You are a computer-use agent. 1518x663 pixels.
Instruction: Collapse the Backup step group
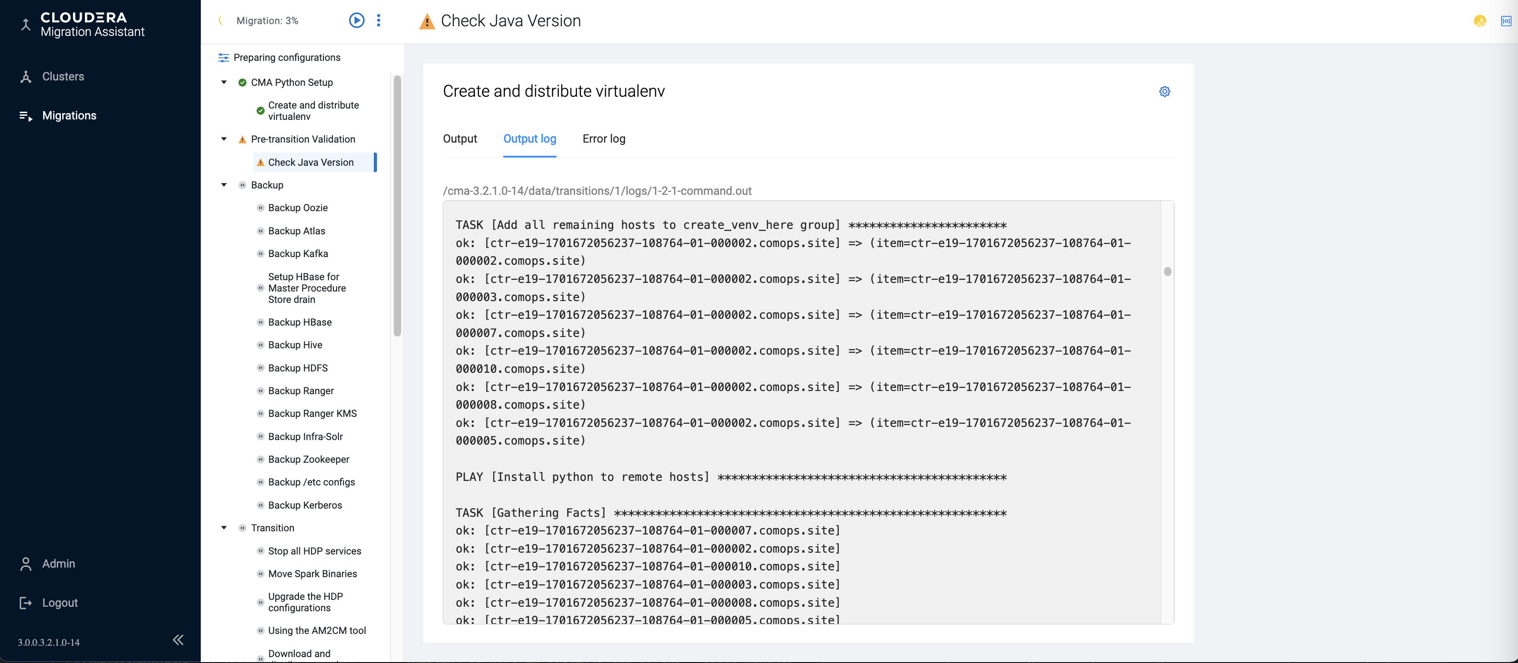[x=224, y=185]
